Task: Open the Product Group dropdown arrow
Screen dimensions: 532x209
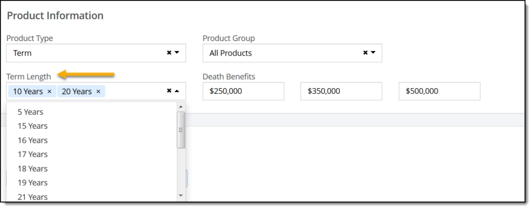Action: 373,52
